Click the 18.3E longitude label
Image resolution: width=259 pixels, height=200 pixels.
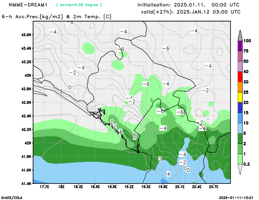coord(78,187)
